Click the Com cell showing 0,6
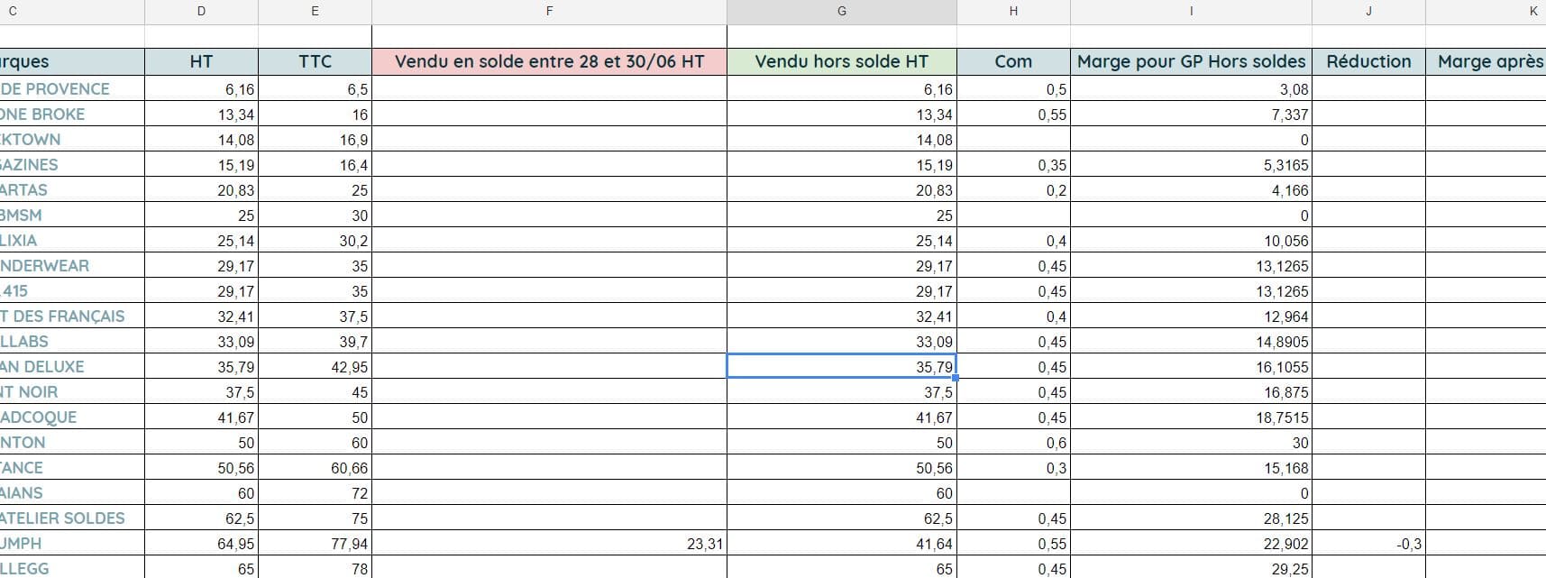Screen dimensions: 1546x578 point(1013,443)
